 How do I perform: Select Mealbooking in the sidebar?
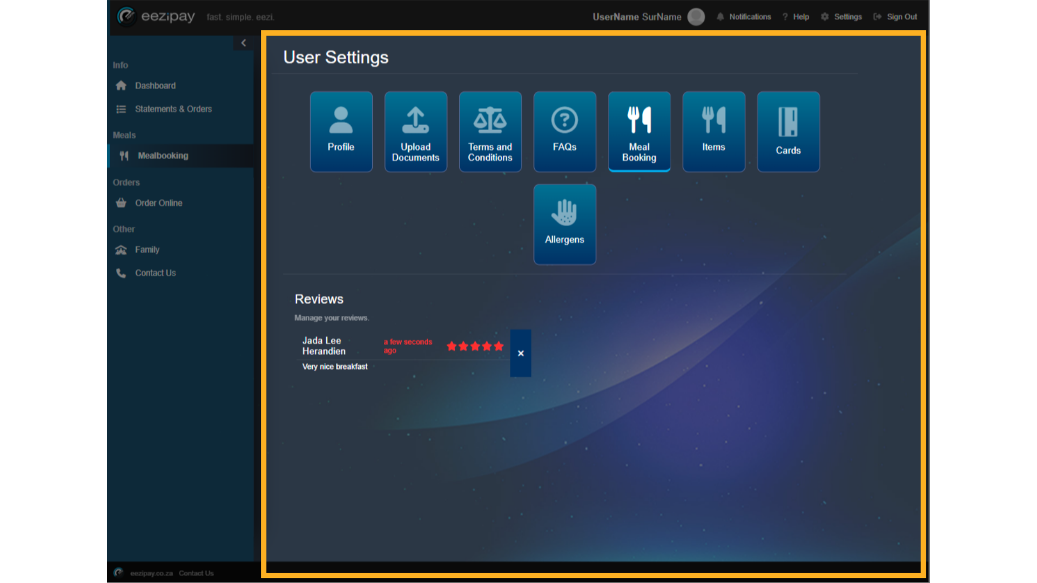point(180,155)
